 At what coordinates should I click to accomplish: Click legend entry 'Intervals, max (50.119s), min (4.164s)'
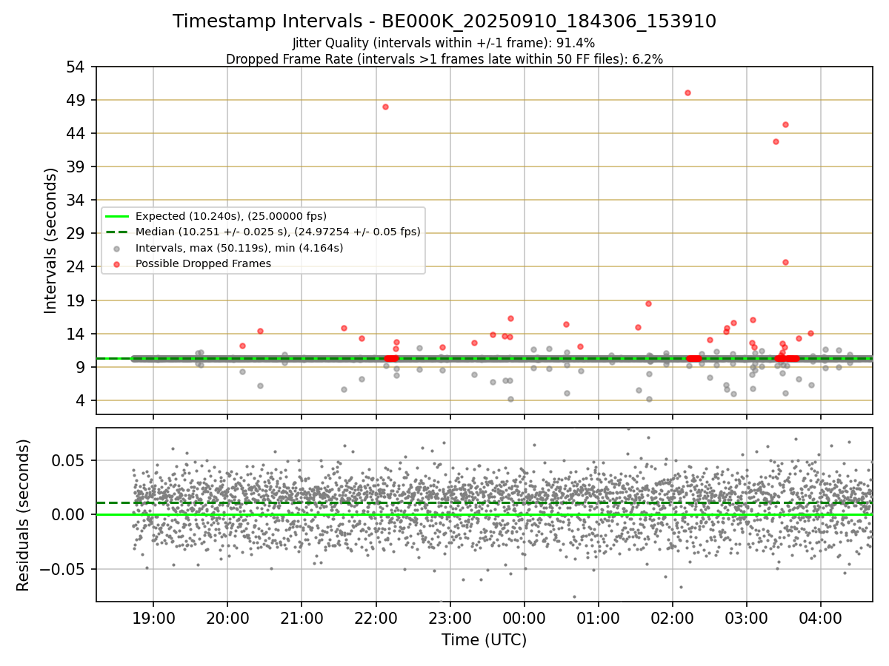(239, 248)
